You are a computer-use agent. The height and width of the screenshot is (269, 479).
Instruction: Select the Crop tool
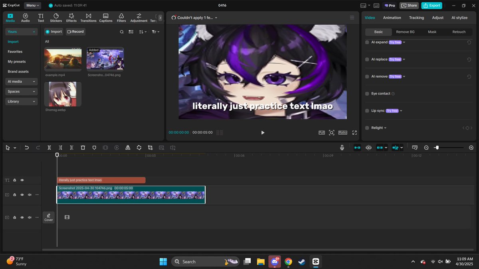click(150, 147)
